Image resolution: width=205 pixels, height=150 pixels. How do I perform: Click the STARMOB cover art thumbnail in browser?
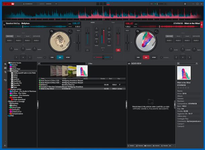(x=82, y=71)
